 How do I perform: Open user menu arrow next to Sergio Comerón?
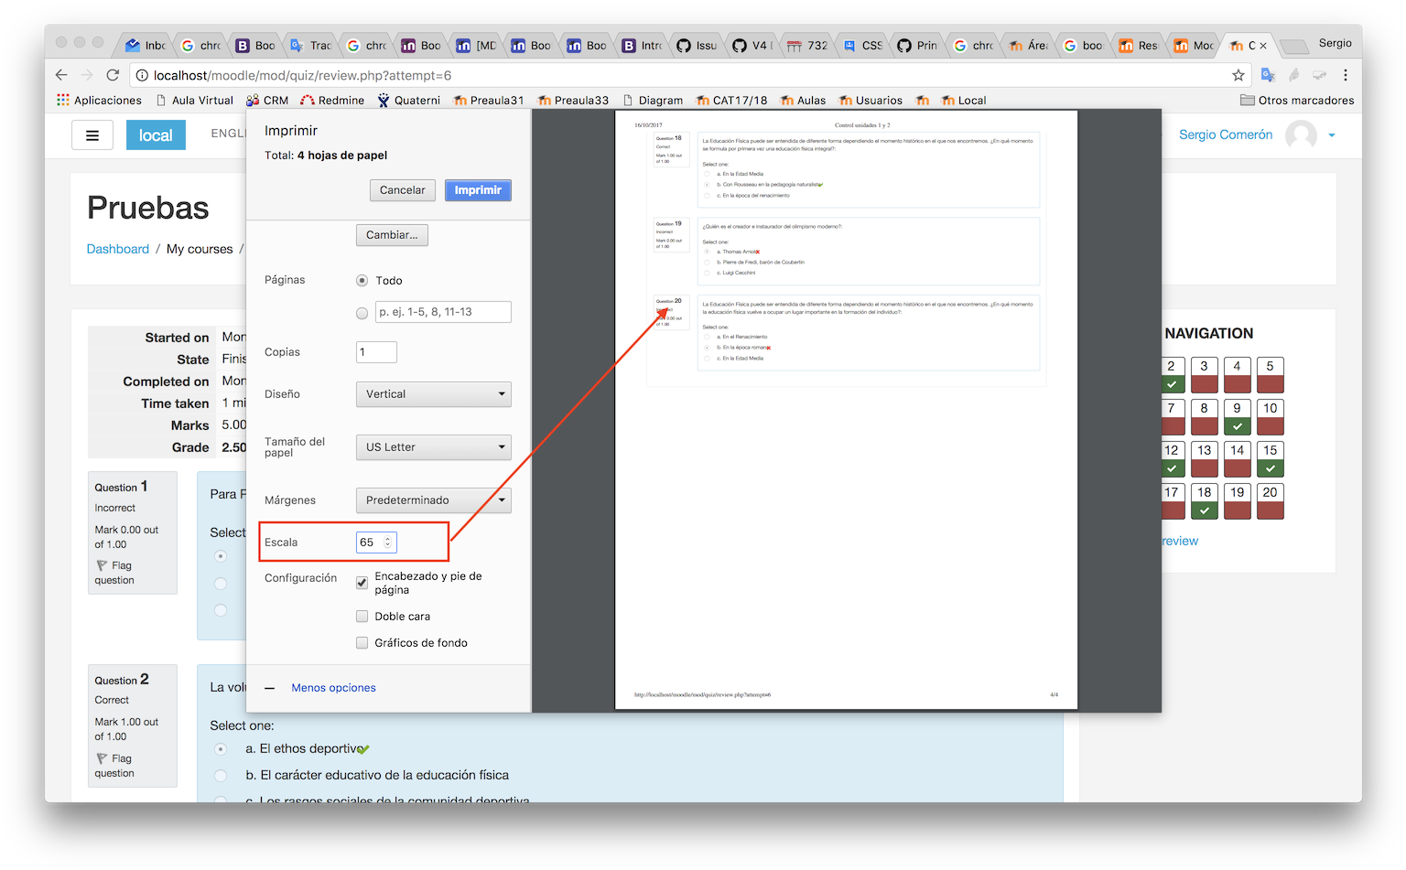[1332, 135]
